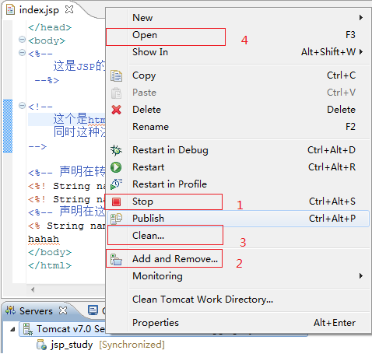Select Restart menu entry
This screenshot has width=372, height=354.
coord(238,167)
